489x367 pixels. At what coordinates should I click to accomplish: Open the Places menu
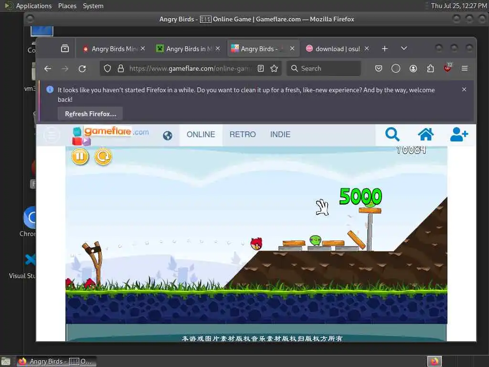(x=67, y=6)
